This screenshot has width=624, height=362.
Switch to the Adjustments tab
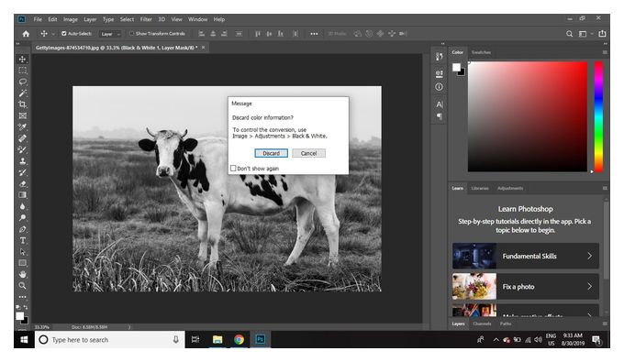pyautogui.click(x=510, y=189)
